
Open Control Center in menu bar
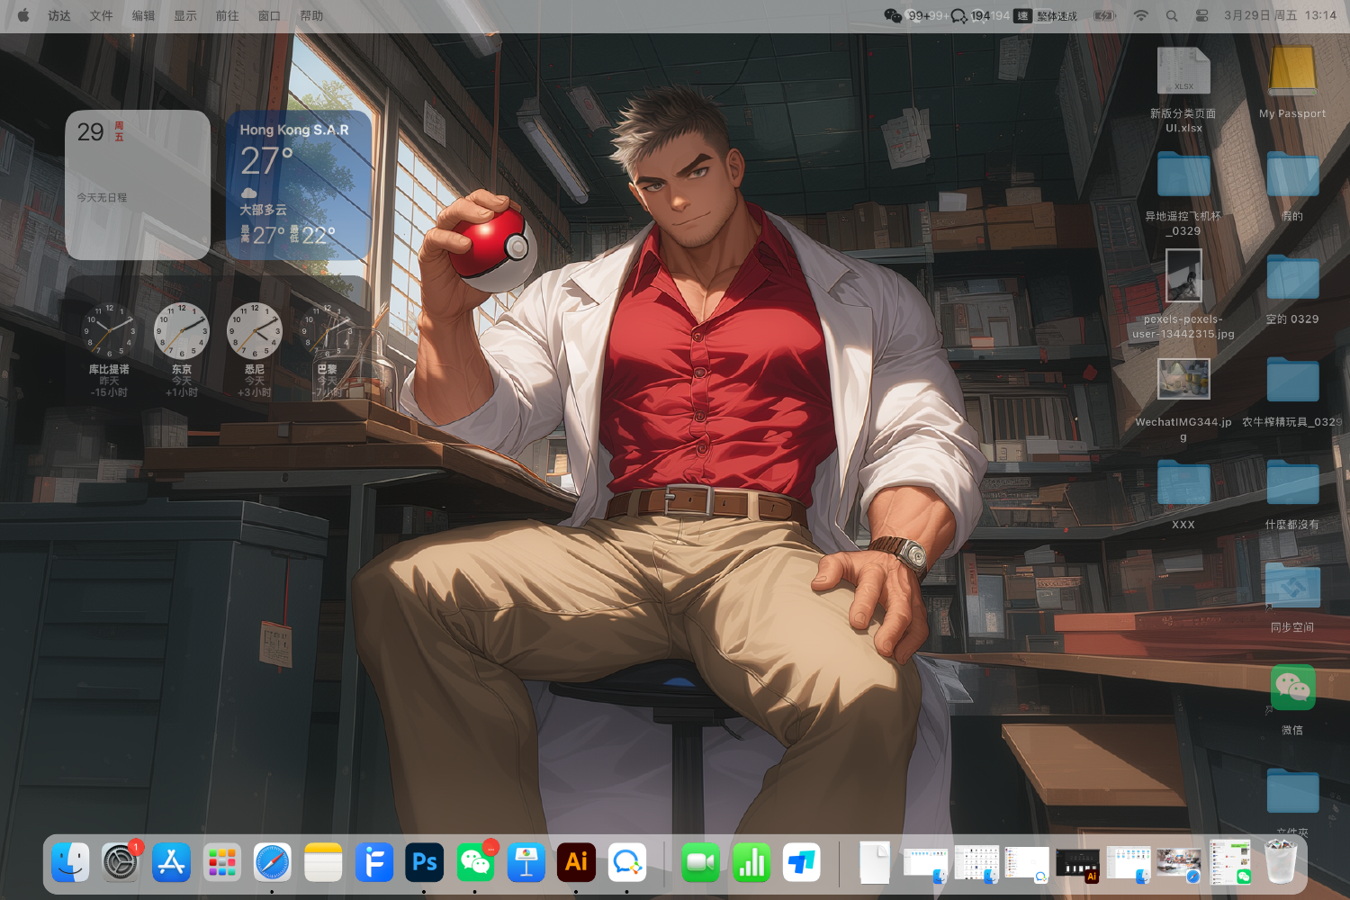(1201, 15)
